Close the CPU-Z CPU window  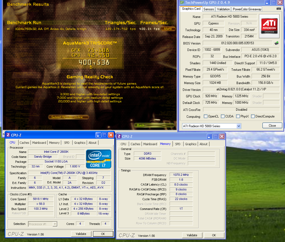111,135
